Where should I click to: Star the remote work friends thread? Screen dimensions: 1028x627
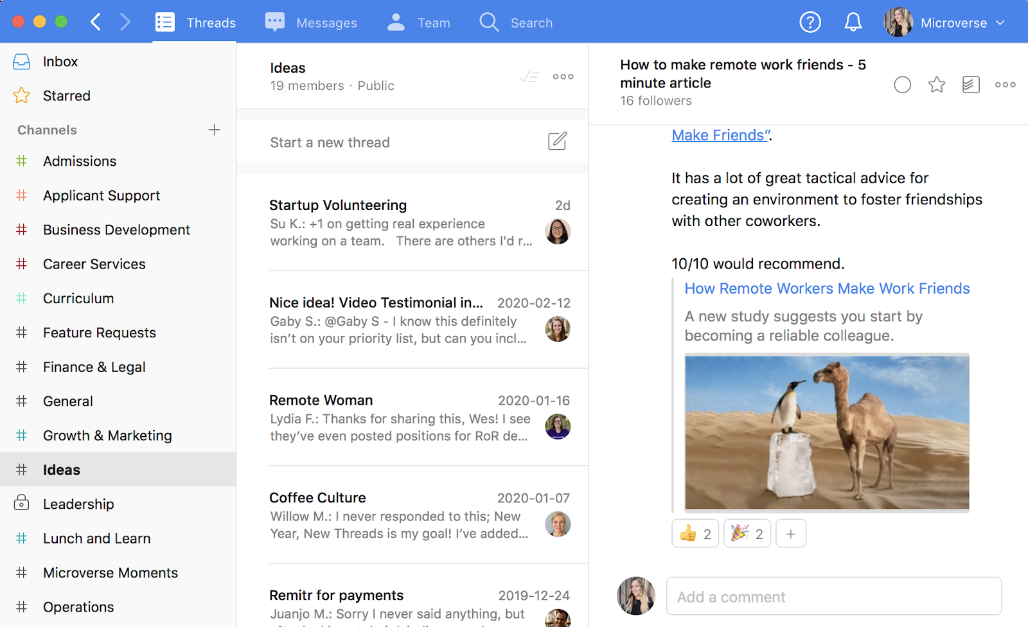pos(937,85)
